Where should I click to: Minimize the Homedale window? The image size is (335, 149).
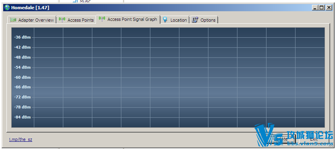click(315, 8)
